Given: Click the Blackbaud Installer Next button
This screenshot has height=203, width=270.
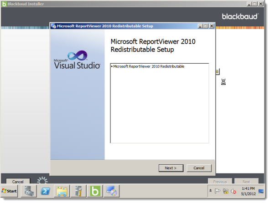Looking at the screenshot, I should [246, 181].
